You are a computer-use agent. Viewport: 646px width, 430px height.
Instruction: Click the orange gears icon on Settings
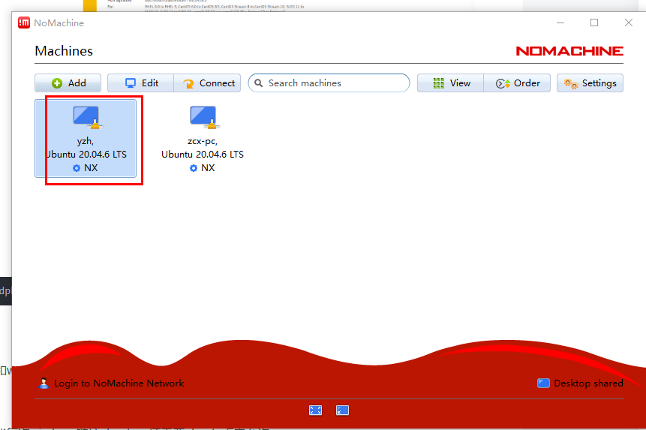571,83
